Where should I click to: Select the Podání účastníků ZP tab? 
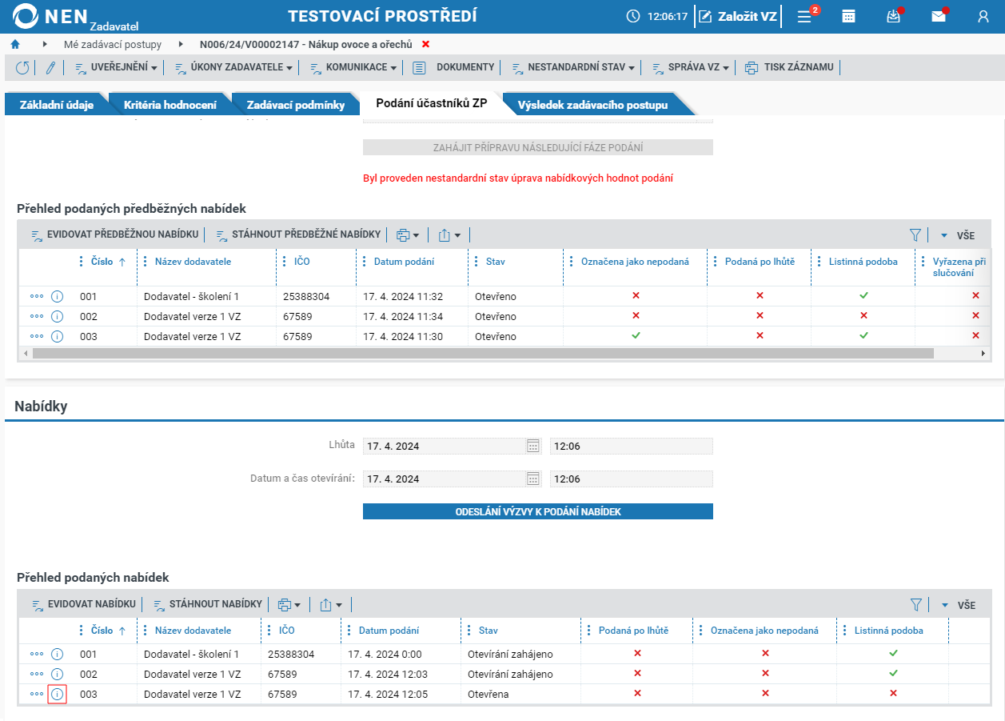point(432,103)
